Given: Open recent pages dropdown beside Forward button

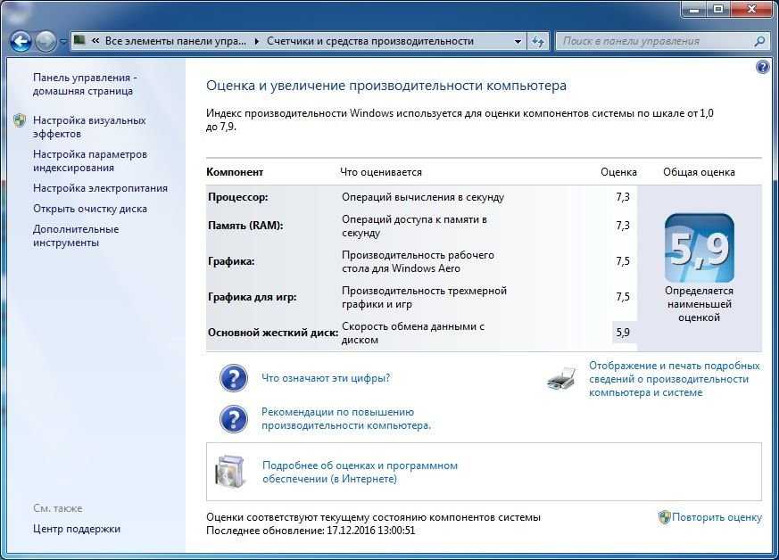Looking at the screenshot, I should [x=63, y=42].
